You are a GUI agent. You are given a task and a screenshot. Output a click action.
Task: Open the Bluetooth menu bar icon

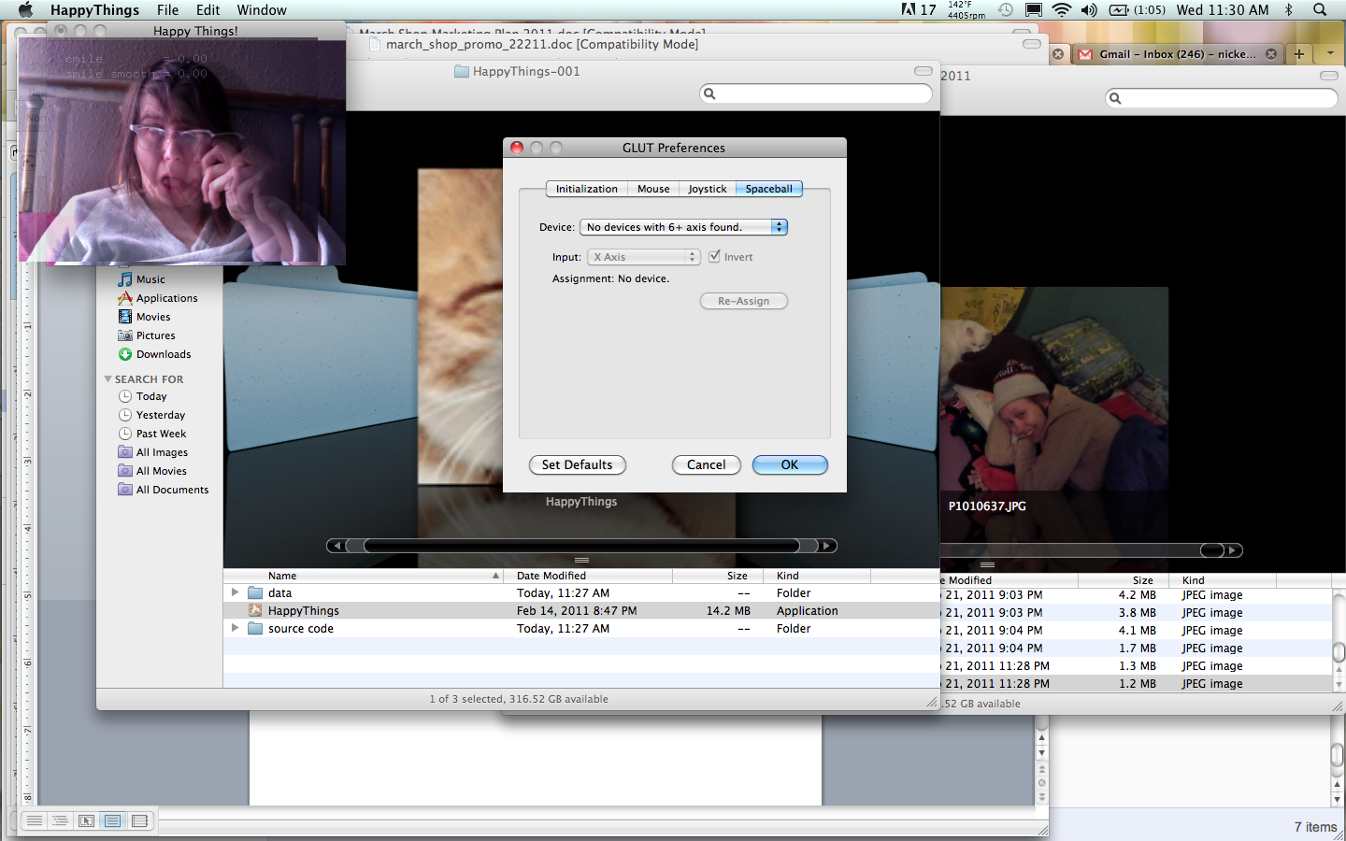[x=1289, y=10]
